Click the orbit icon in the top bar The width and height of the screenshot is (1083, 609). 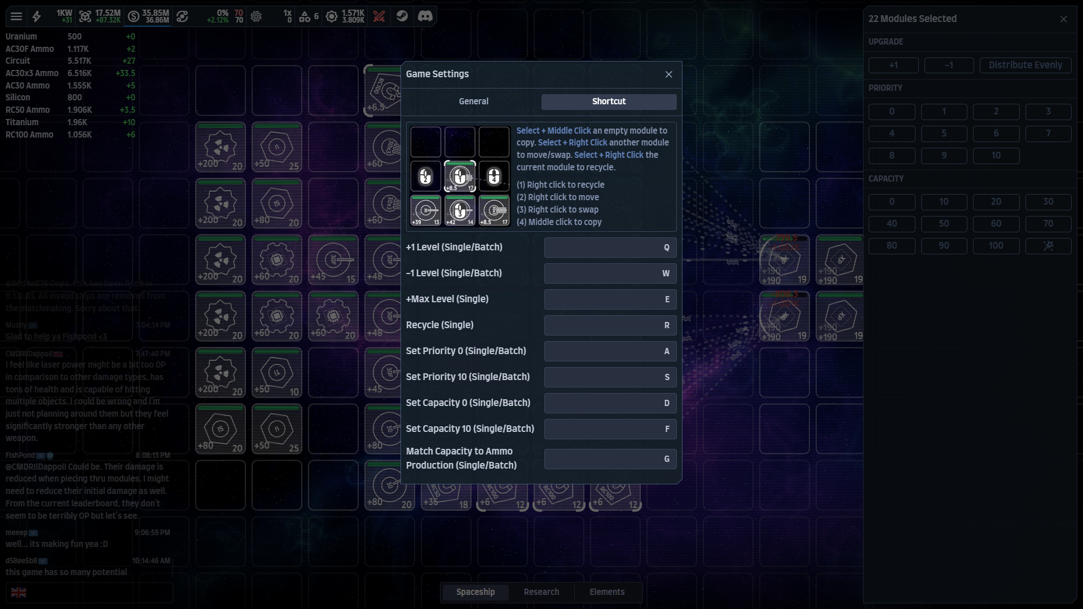[182, 16]
